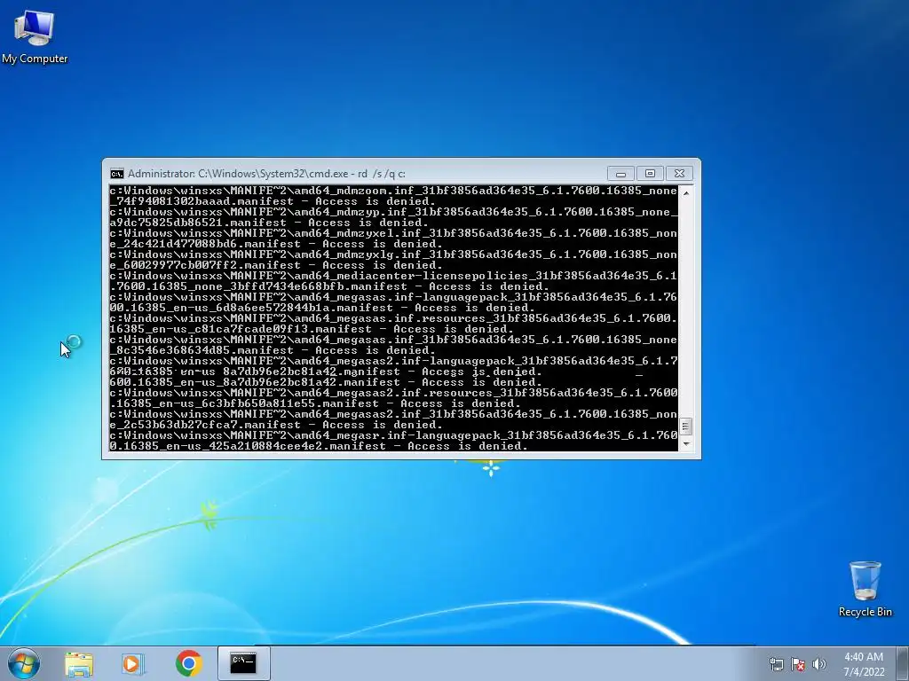Click the cmd.exe window title bar text
This screenshot has width=909, height=681.
click(x=266, y=174)
